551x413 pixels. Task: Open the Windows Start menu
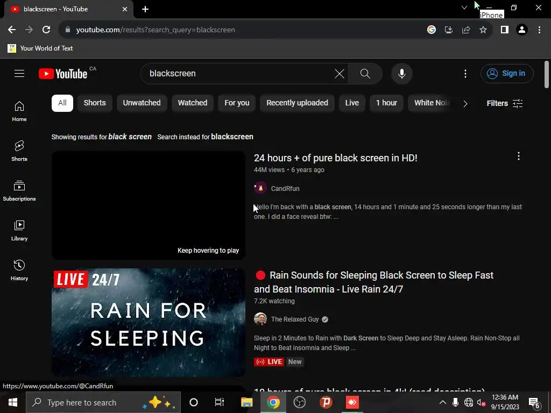(x=13, y=402)
